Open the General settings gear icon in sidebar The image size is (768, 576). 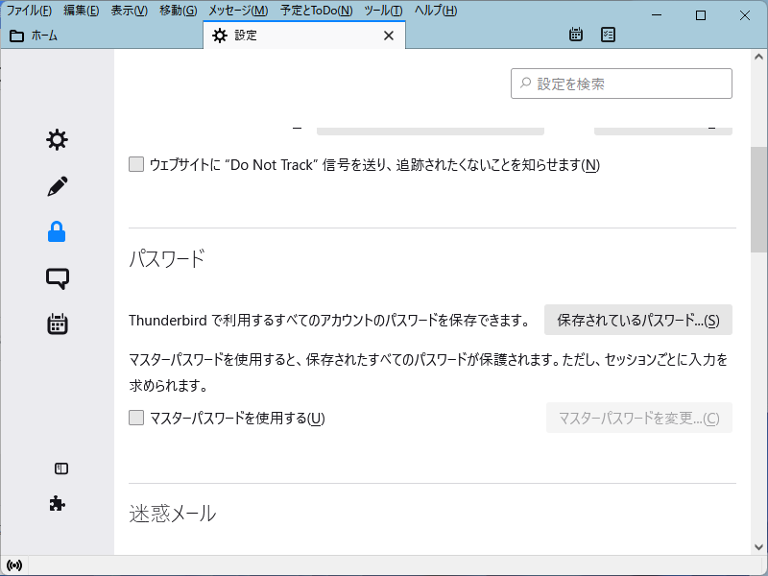[57, 140]
